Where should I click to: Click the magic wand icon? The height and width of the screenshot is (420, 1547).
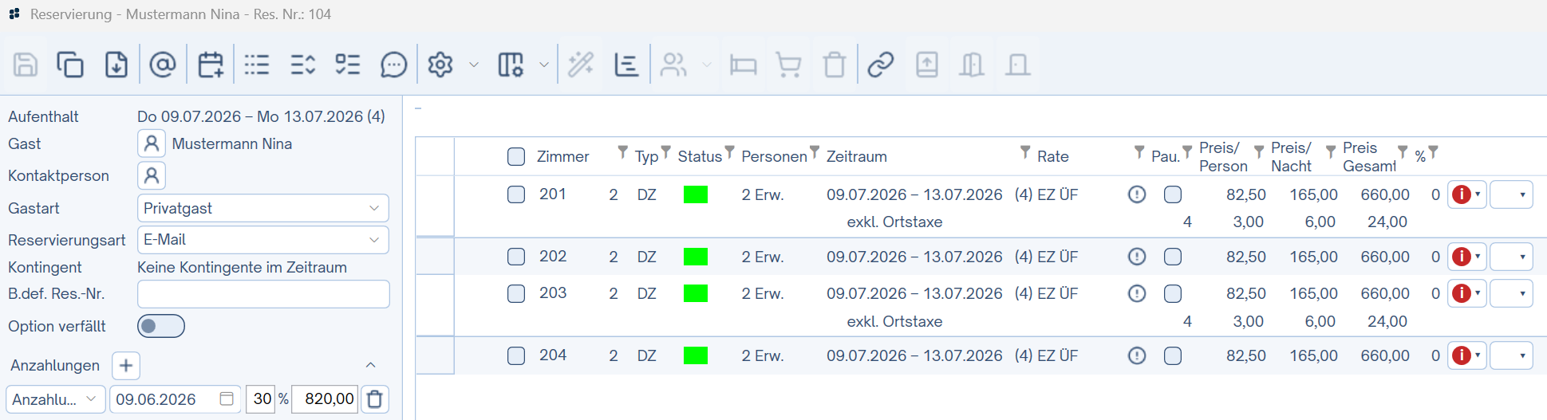pos(581,65)
